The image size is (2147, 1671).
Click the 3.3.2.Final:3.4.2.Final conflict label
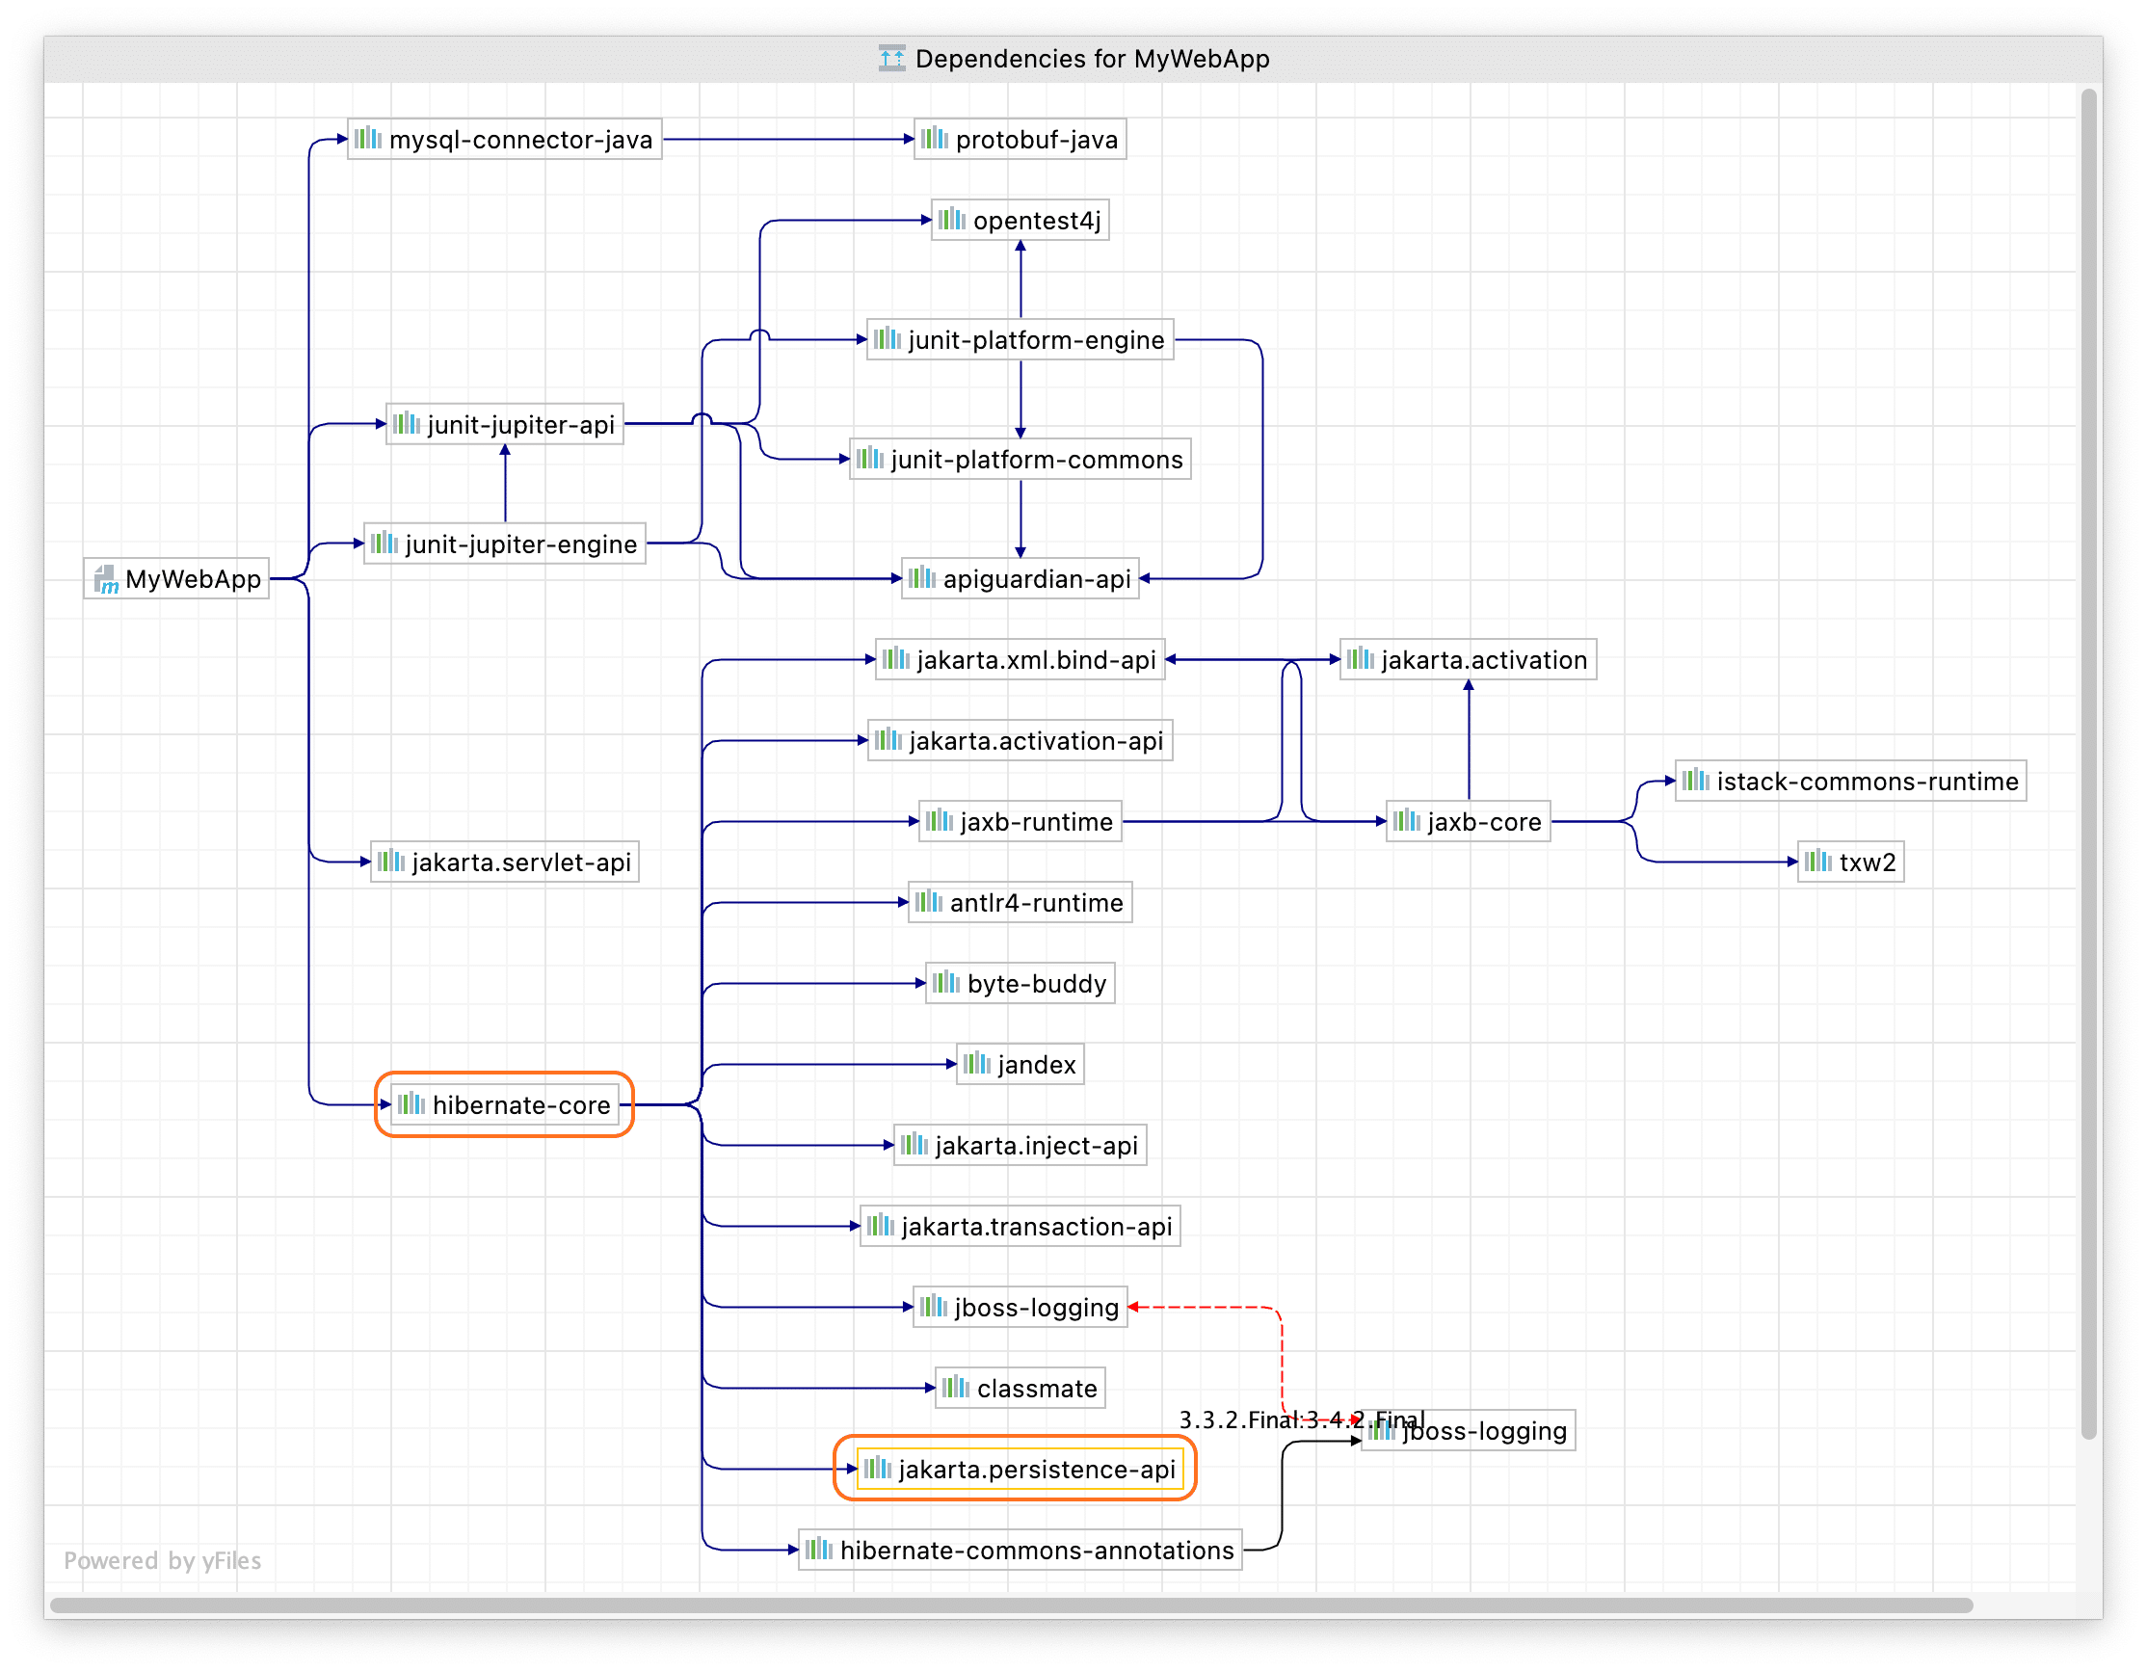pyautogui.click(x=1302, y=1419)
